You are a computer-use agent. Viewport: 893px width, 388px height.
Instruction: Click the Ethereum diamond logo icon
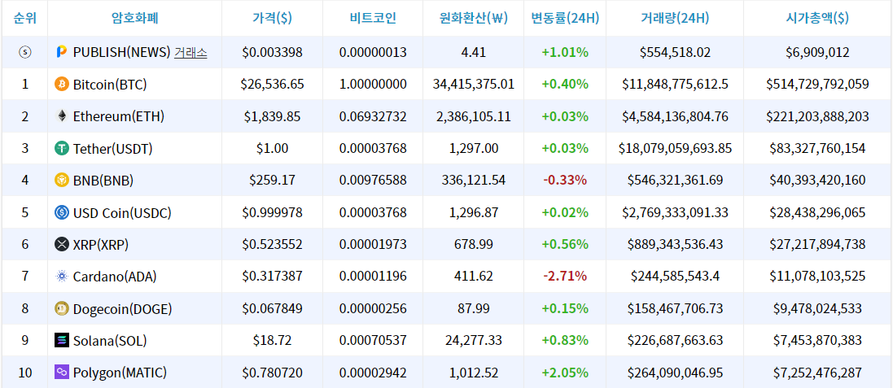point(62,116)
